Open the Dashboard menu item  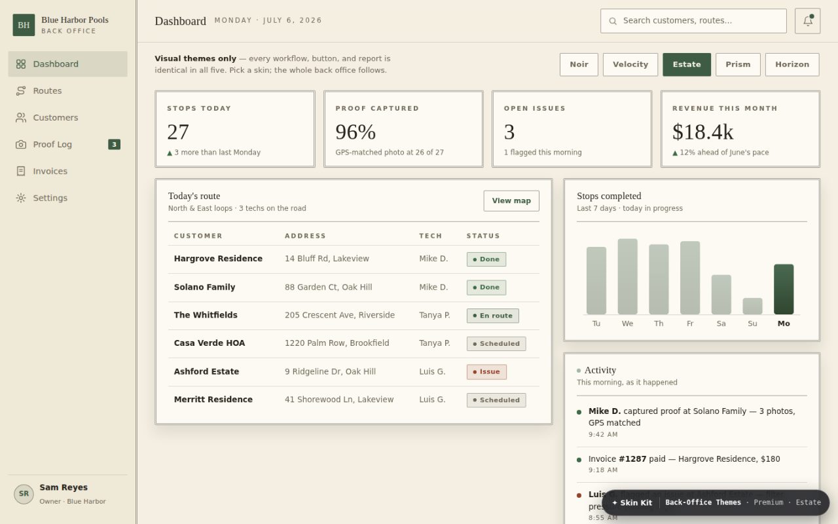[68, 64]
